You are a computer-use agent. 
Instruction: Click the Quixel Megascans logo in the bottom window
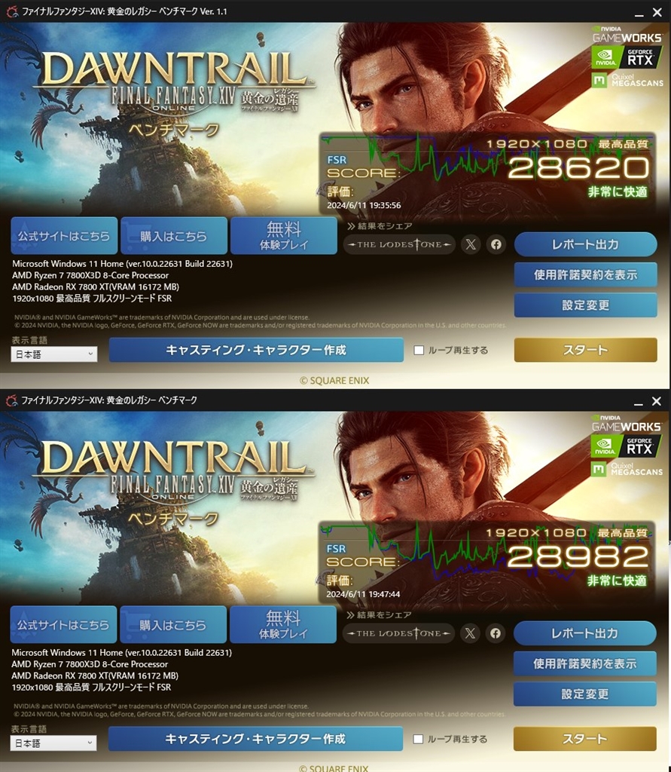627,469
